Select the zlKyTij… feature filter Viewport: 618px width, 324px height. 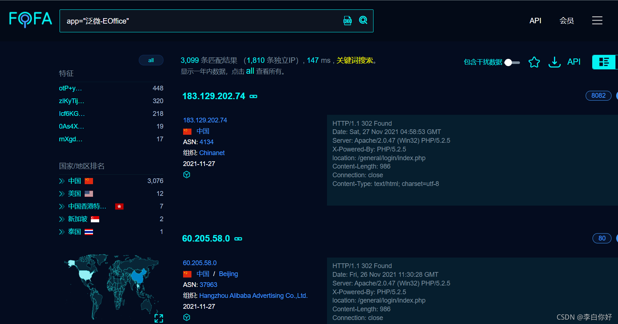(x=72, y=101)
